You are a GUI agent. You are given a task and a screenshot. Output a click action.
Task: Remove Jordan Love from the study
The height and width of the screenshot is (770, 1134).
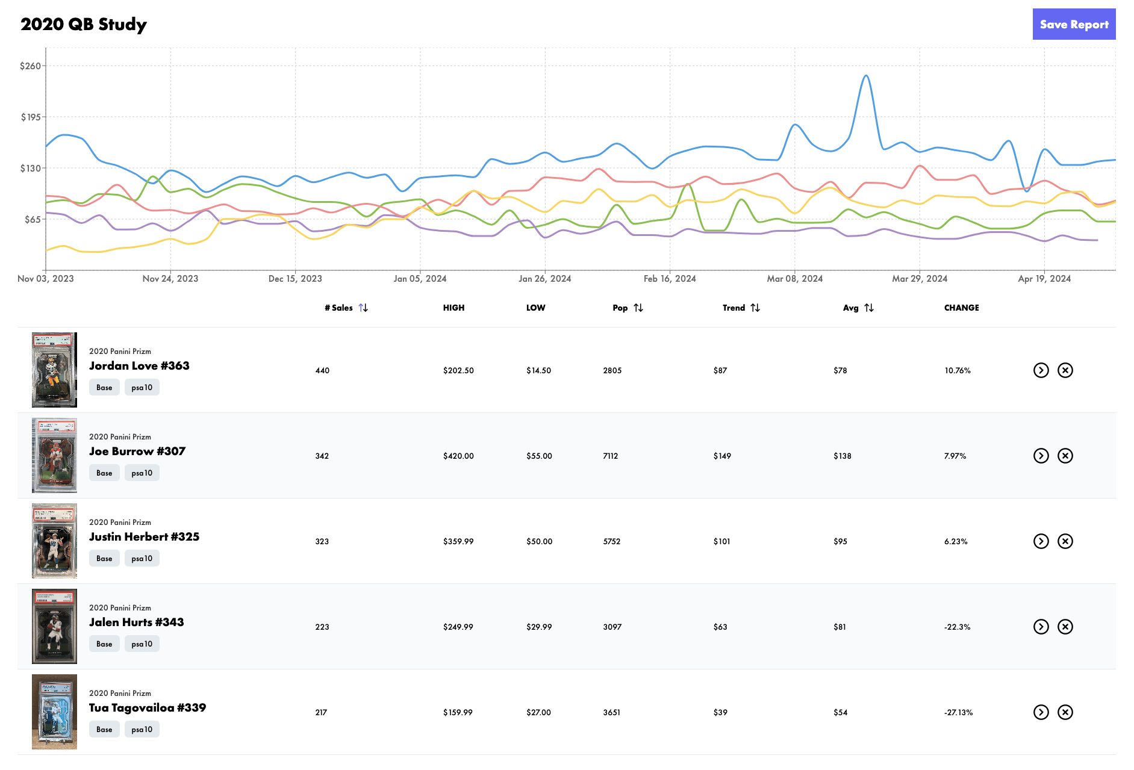tap(1065, 370)
